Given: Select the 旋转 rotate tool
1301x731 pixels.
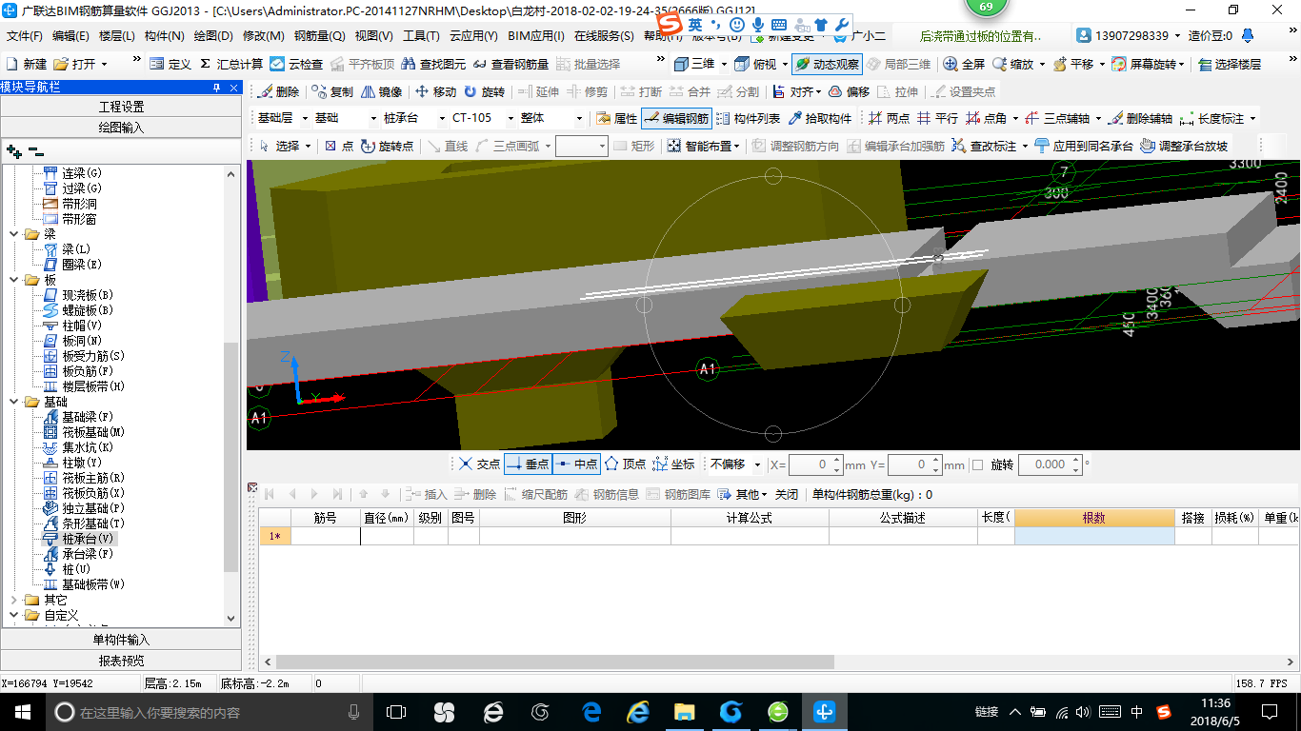Looking at the screenshot, I should (485, 91).
